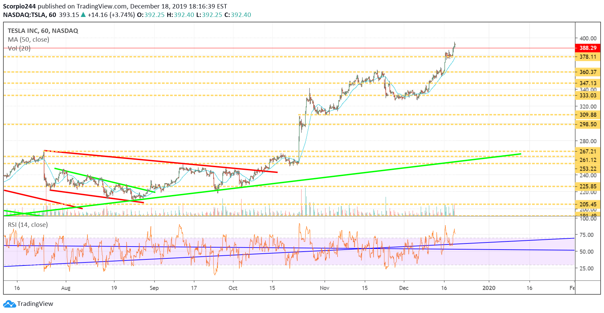This screenshot has width=604, height=313.
Task: Click the 205.45 price level label
Action: click(x=588, y=204)
